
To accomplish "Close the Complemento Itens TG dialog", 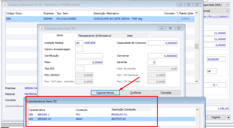I will point(179,28).
